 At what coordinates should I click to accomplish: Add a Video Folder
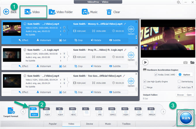(61, 12)
